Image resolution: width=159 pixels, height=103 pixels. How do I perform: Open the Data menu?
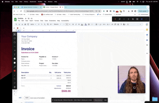click(x=42, y=21)
